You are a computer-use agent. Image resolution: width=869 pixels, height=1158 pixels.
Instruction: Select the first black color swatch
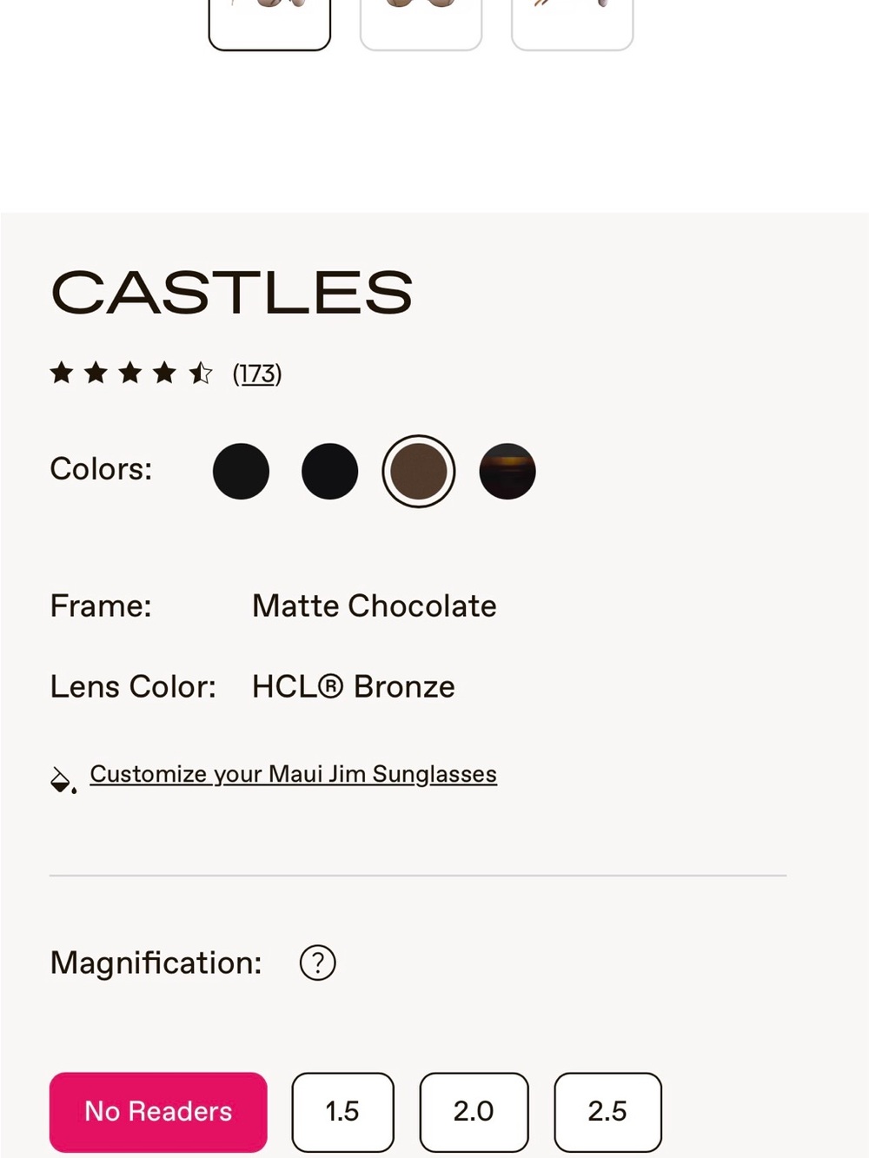241,471
